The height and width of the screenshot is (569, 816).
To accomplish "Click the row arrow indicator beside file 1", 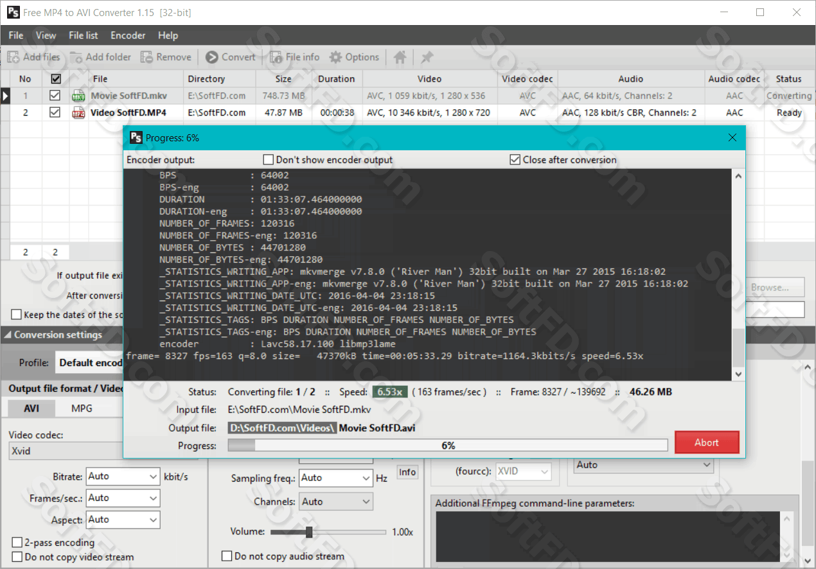I will [5, 96].
